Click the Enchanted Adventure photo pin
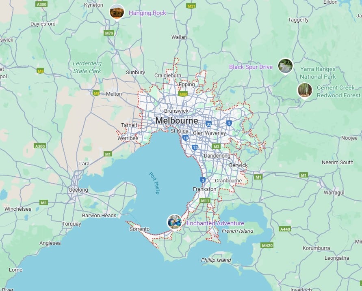Image resolution: width=362 pixels, height=291 pixels. (175, 222)
